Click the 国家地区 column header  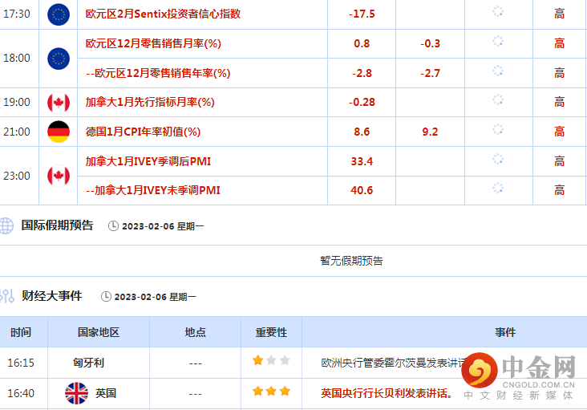click(99, 332)
